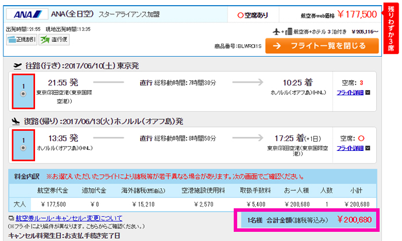402x241 pixels.
Task: Click 航空券+ホテル 3泊付き package price text
Action: pyautogui.click(x=336, y=32)
